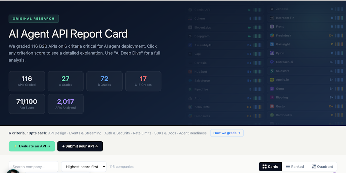This screenshot has width=346, height=173.
Task: Click the Front logo icon
Action: tap(272, 26)
